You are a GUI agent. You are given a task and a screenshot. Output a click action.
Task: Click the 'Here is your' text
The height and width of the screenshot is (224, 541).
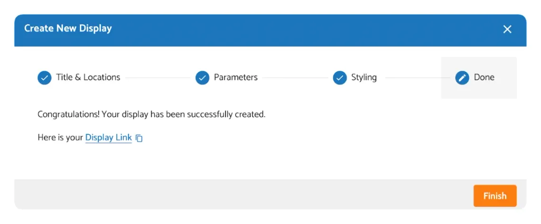60,138
